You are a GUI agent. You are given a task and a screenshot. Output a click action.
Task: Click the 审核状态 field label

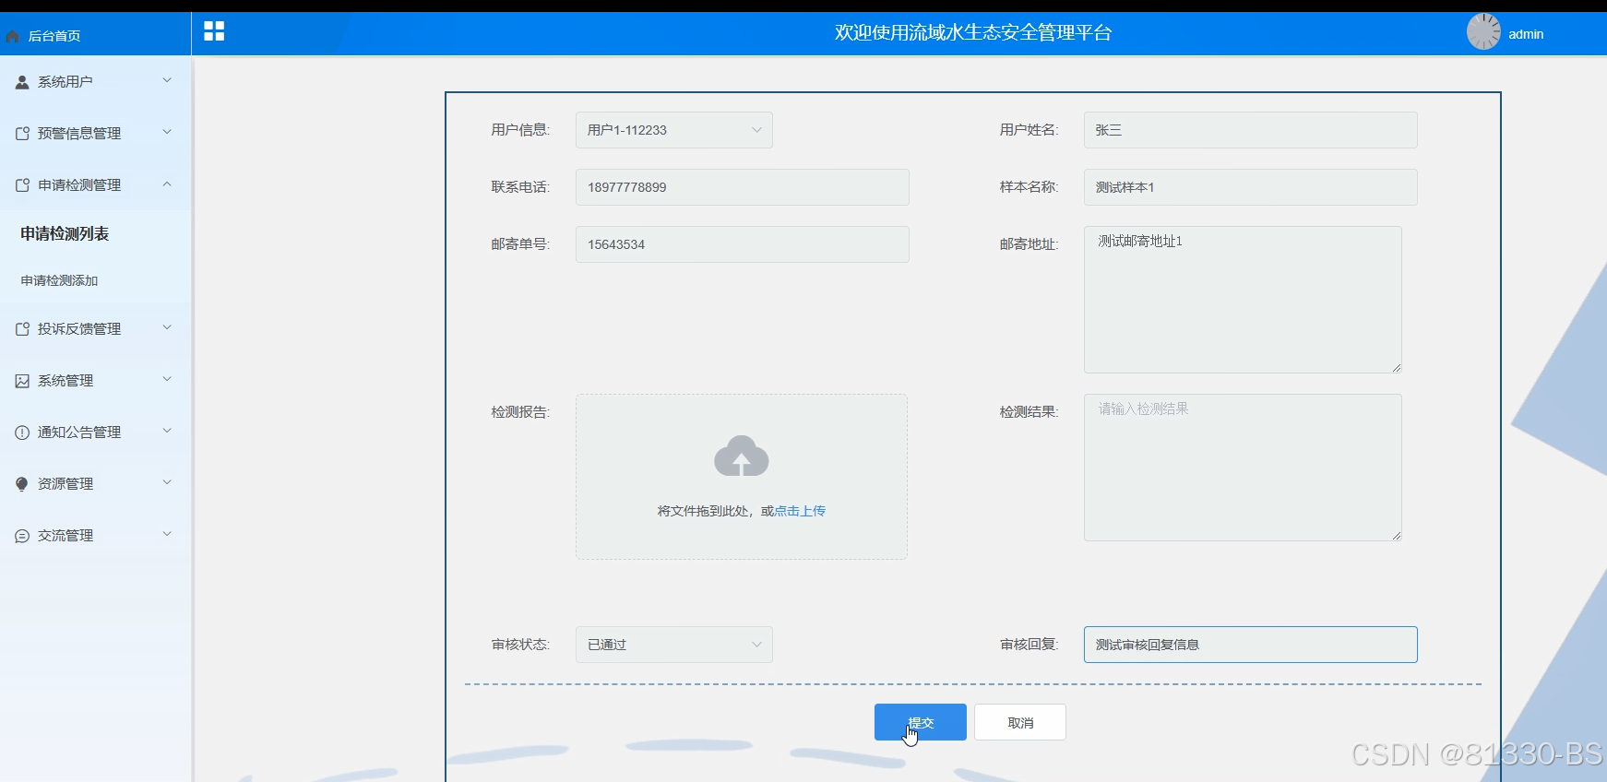pos(520,645)
